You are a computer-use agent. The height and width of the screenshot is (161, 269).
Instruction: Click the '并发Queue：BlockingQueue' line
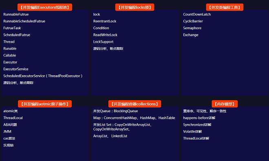click(x=115, y=111)
